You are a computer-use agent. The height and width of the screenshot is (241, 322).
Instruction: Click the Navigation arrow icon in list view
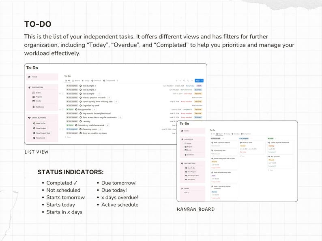pyautogui.click(x=29, y=87)
